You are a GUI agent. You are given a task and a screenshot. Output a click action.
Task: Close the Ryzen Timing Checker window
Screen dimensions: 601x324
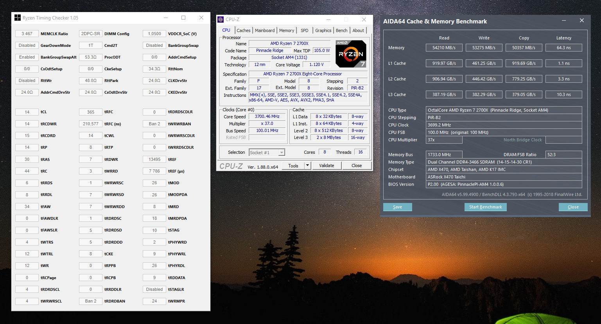pos(201,18)
